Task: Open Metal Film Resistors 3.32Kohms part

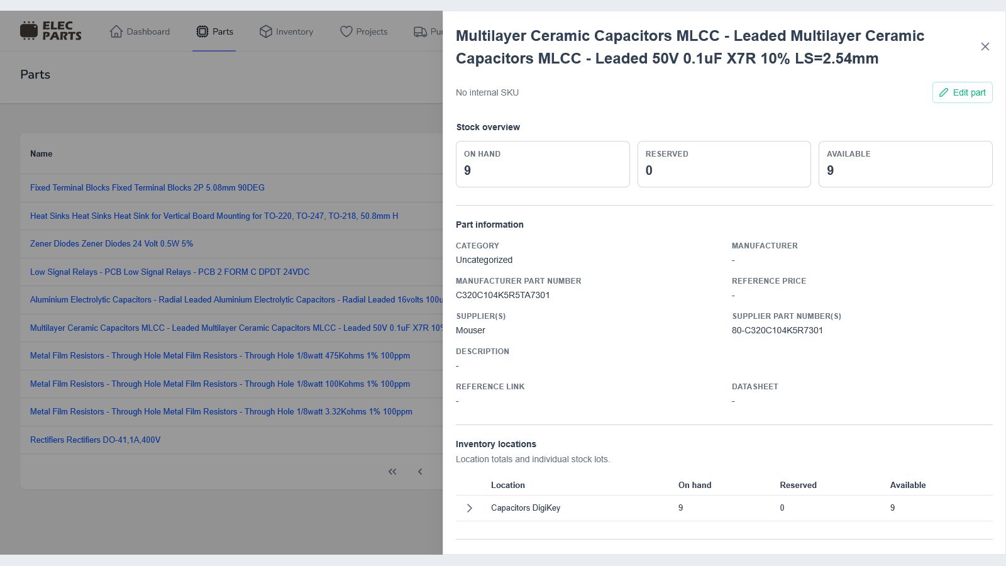Action: click(x=221, y=411)
